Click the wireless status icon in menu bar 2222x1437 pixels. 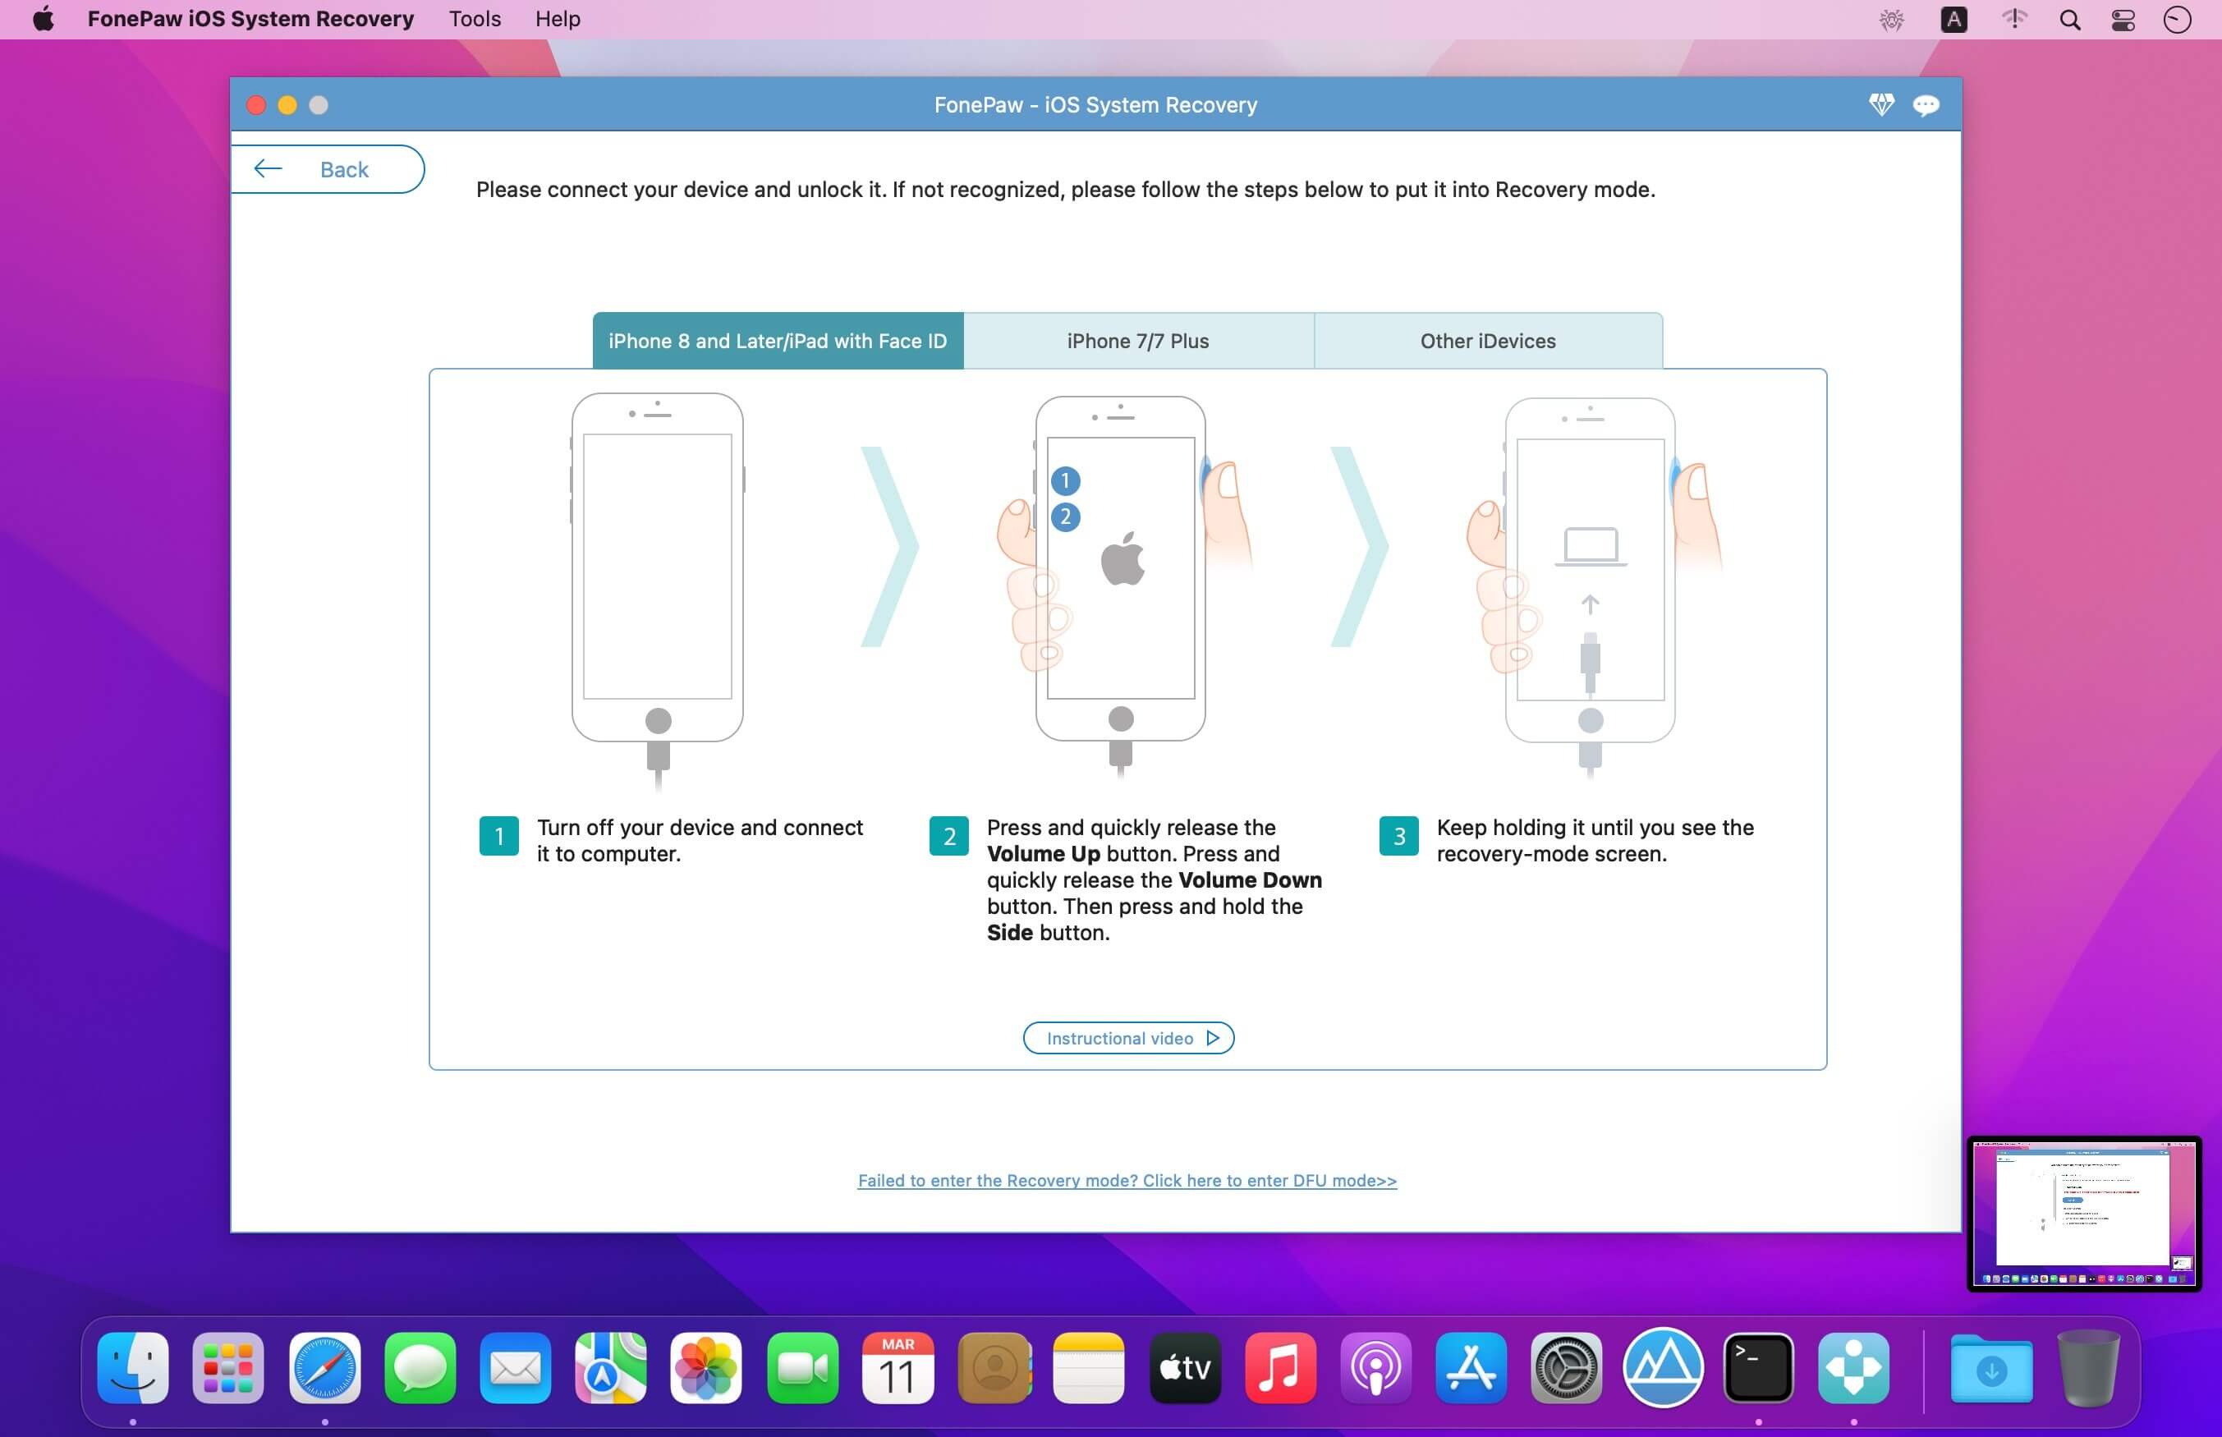pyautogui.click(x=2014, y=19)
